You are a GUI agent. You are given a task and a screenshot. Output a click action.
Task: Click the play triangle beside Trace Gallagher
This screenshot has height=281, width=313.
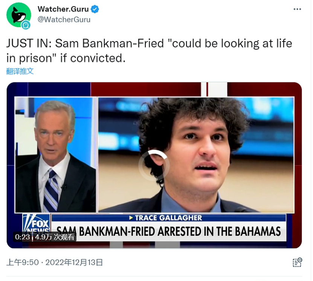click(x=131, y=218)
